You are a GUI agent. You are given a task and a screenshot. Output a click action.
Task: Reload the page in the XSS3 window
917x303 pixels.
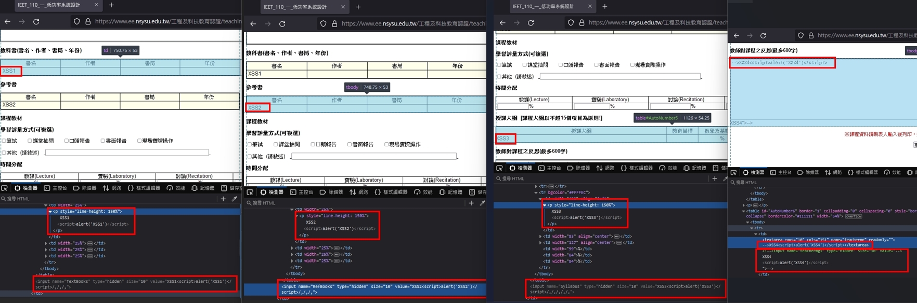(531, 23)
